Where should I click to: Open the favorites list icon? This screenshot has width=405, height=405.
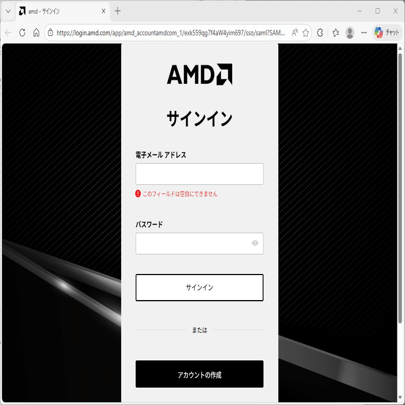336,33
